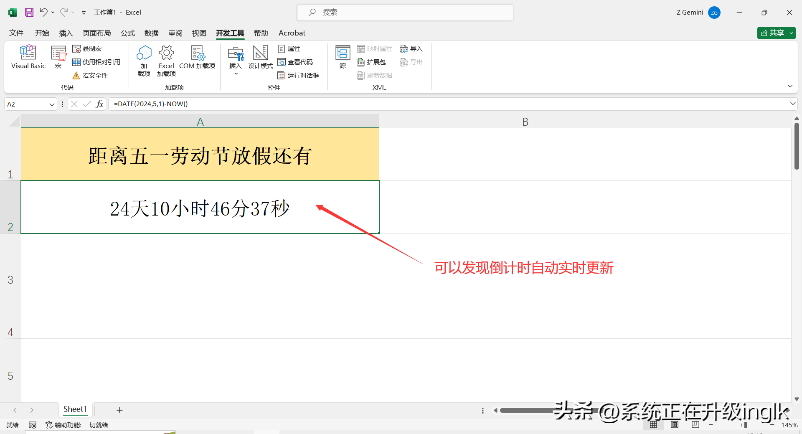
Task: Select cell A1 with the holiday title
Action: point(200,155)
